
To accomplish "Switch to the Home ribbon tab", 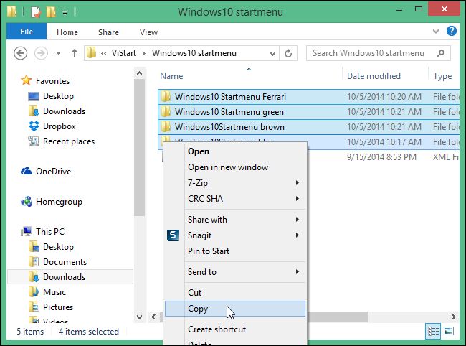I will tap(67, 32).
